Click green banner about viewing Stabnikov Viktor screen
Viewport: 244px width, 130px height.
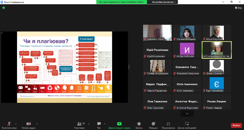(121, 2)
